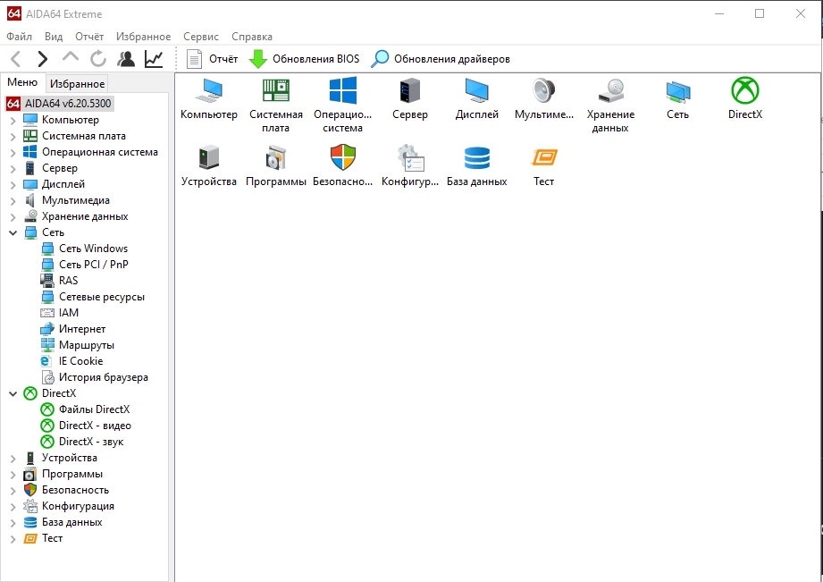Image resolution: width=823 pixels, height=582 pixels.
Task: Open the Сервис menu
Action: [x=201, y=37]
